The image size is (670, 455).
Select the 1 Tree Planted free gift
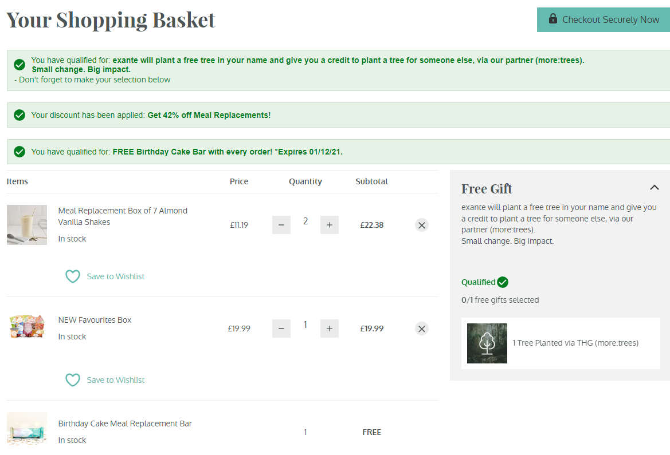(561, 343)
